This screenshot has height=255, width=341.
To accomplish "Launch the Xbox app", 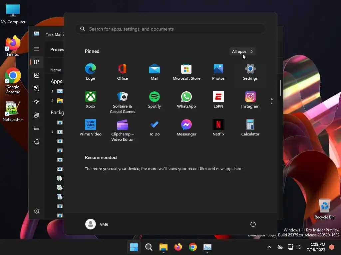I will pos(91,100).
